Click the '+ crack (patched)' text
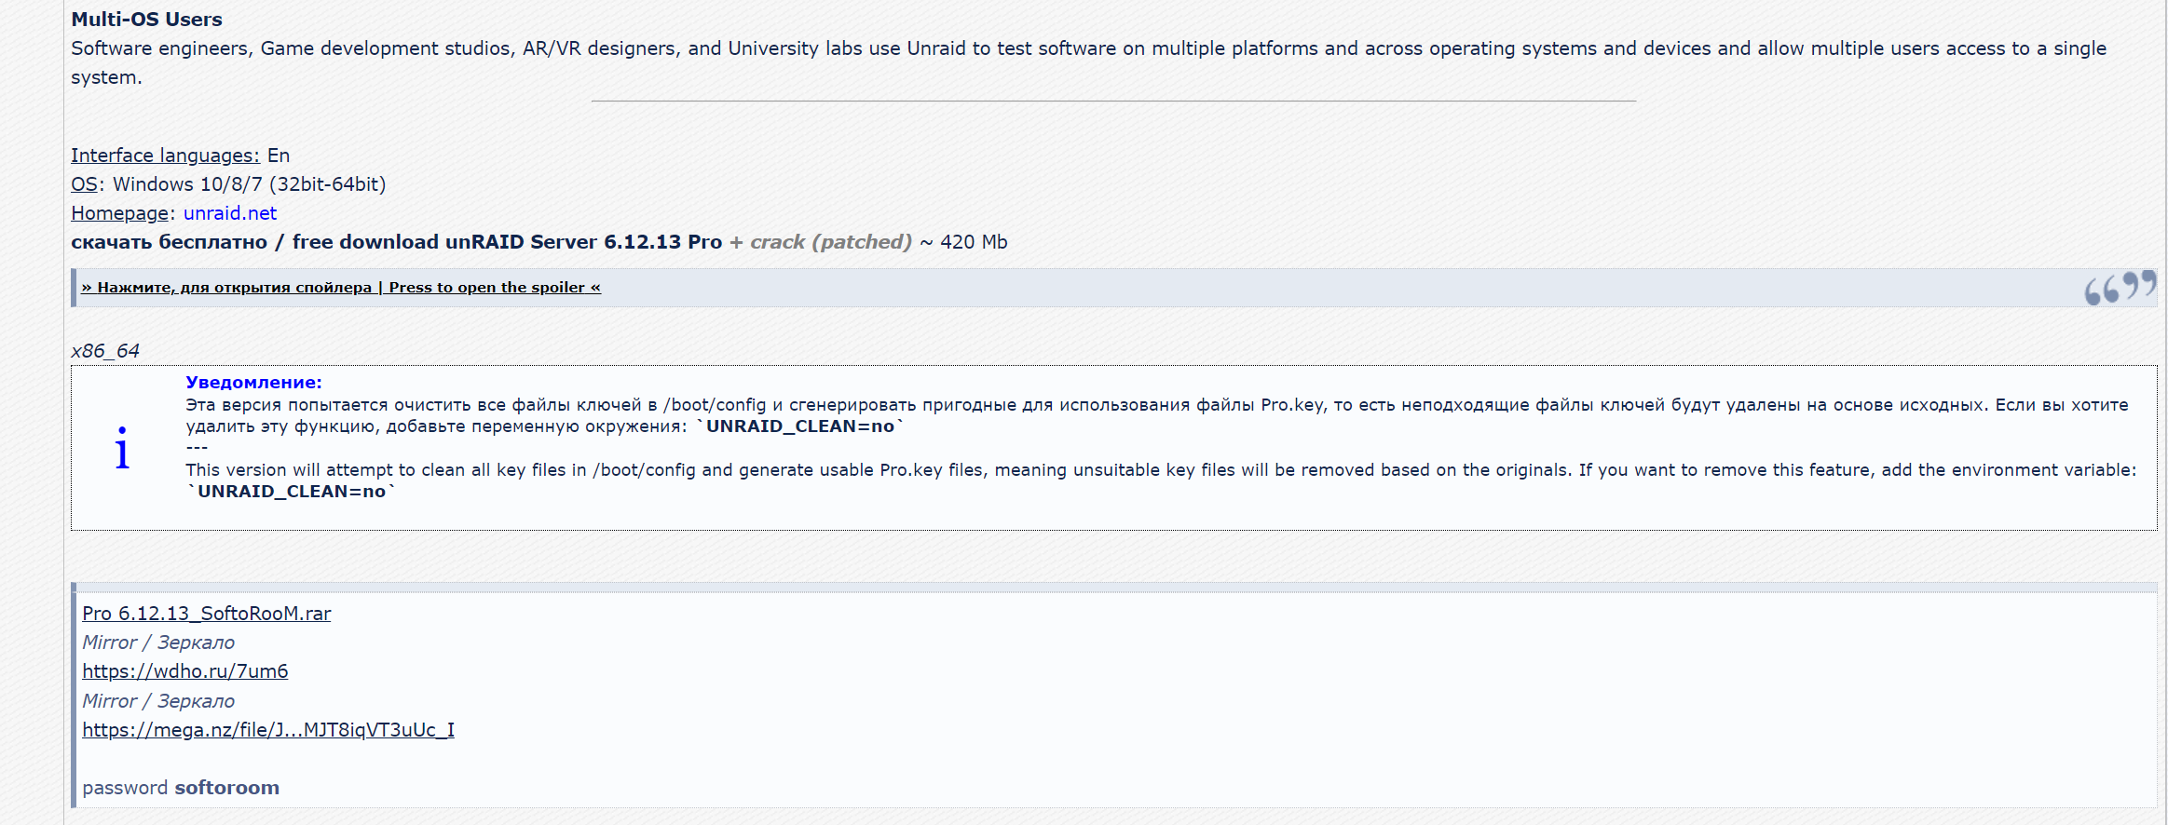 click(x=821, y=242)
